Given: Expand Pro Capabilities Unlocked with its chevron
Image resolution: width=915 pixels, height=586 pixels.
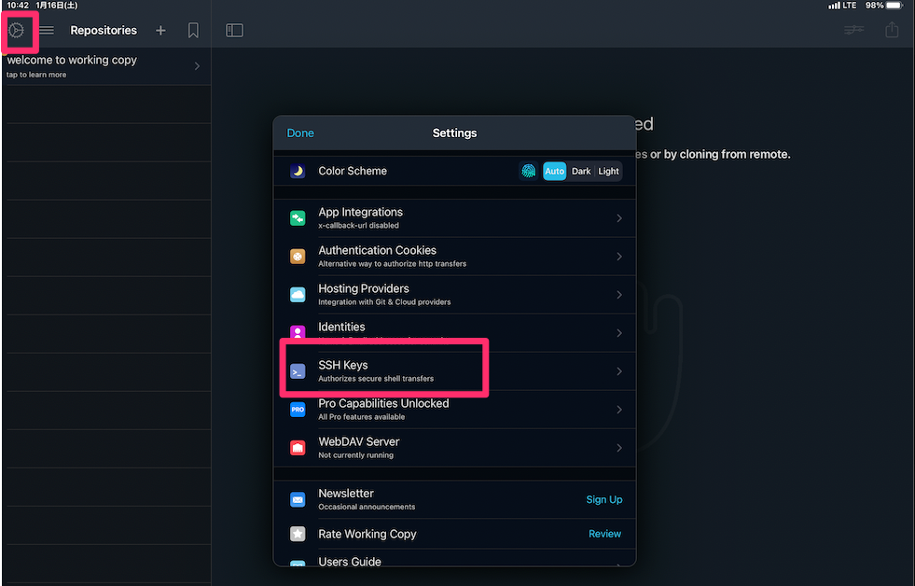Looking at the screenshot, I should pyautogui.click(x=619, y=410).
